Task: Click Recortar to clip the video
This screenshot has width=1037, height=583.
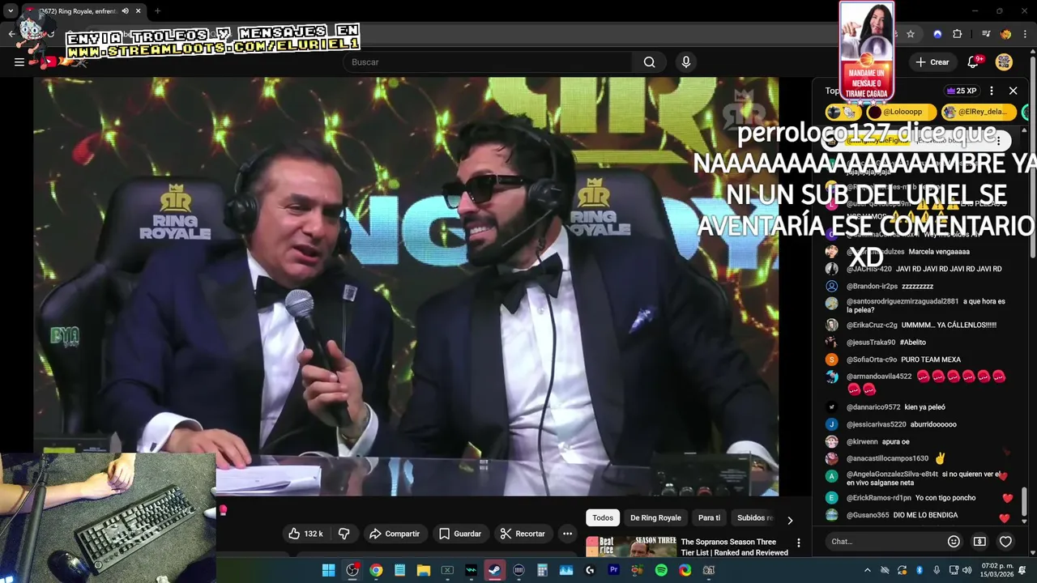Action: (523, 534)
